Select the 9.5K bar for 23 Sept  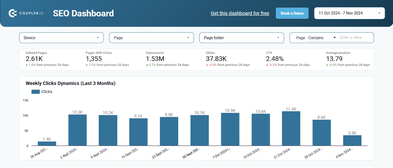169,131
